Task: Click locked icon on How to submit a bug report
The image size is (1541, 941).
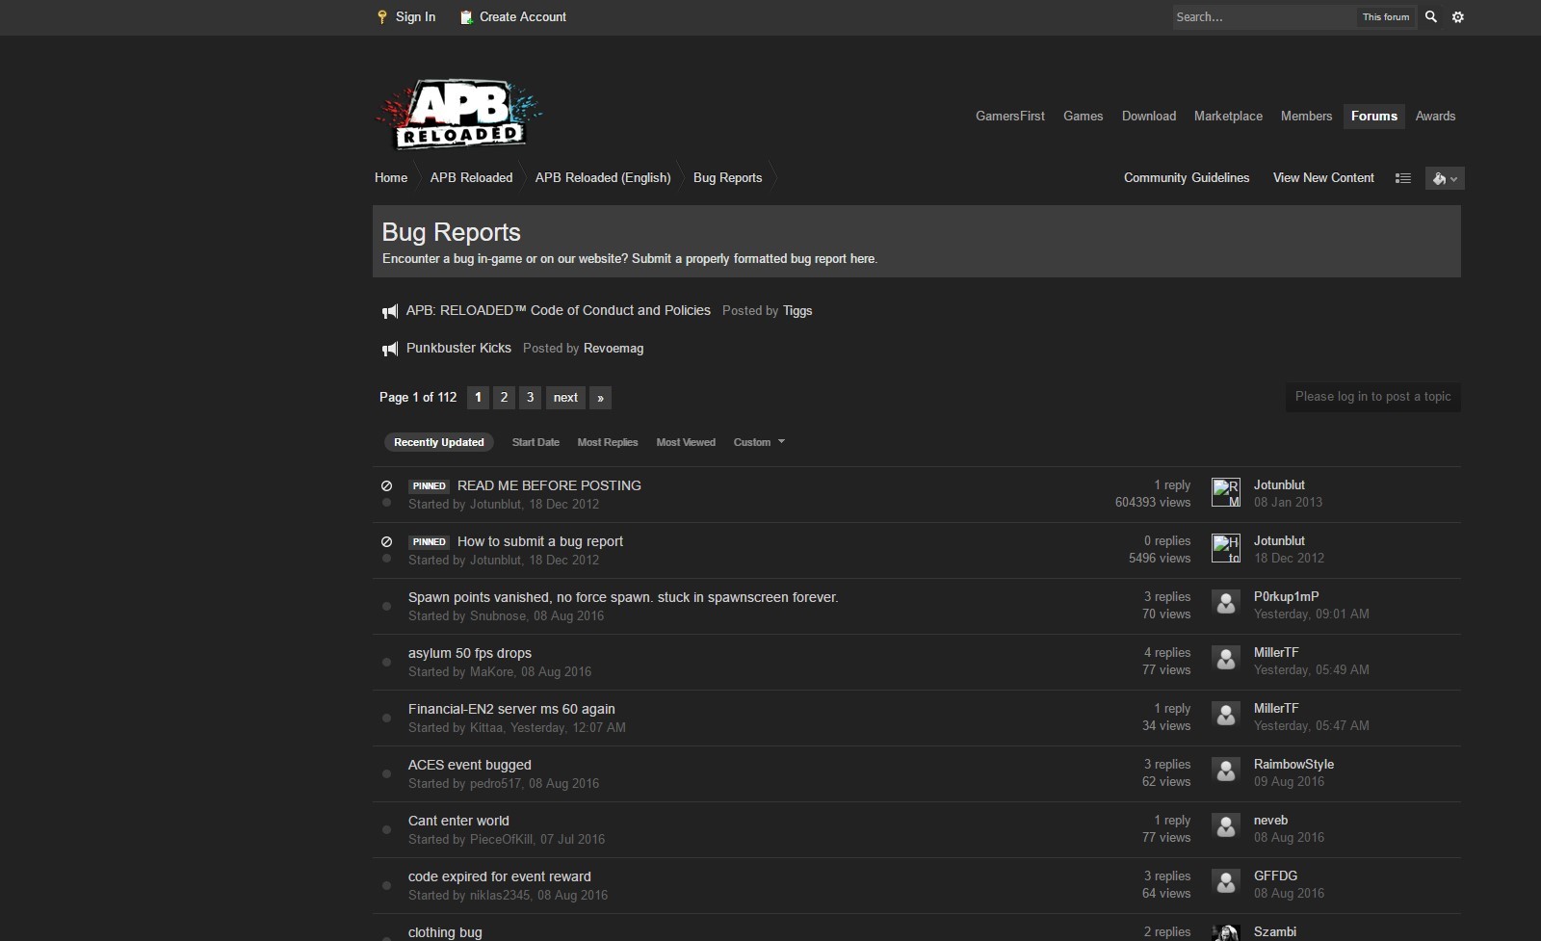Action: (386, 541)
